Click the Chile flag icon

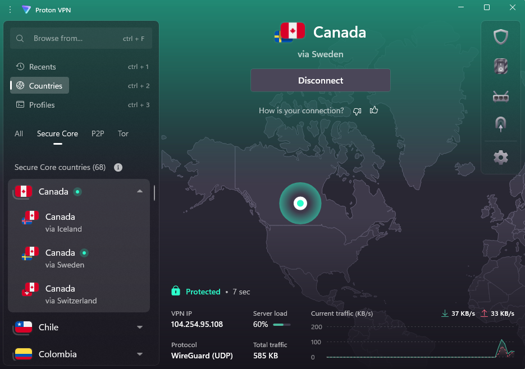24,327
